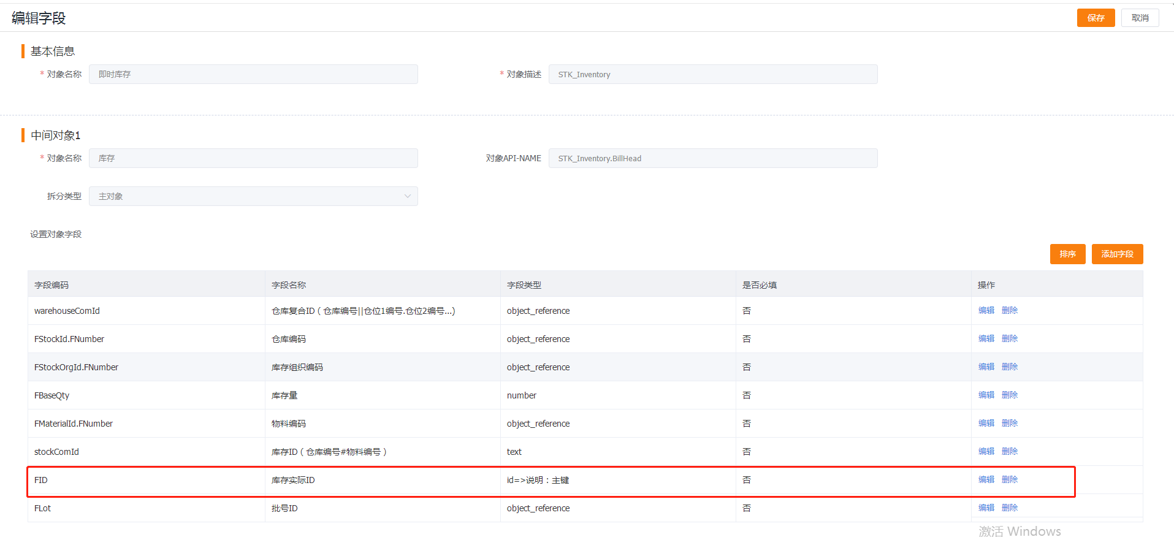Click the 排序 button
The height and width of the screenshot is (537, 1174).
(x=1067, y=254)
